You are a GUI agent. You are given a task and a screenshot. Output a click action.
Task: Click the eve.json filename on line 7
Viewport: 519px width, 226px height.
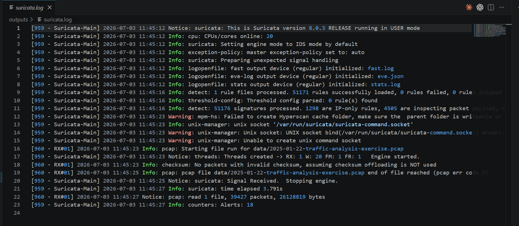click(x=391, y=76)
